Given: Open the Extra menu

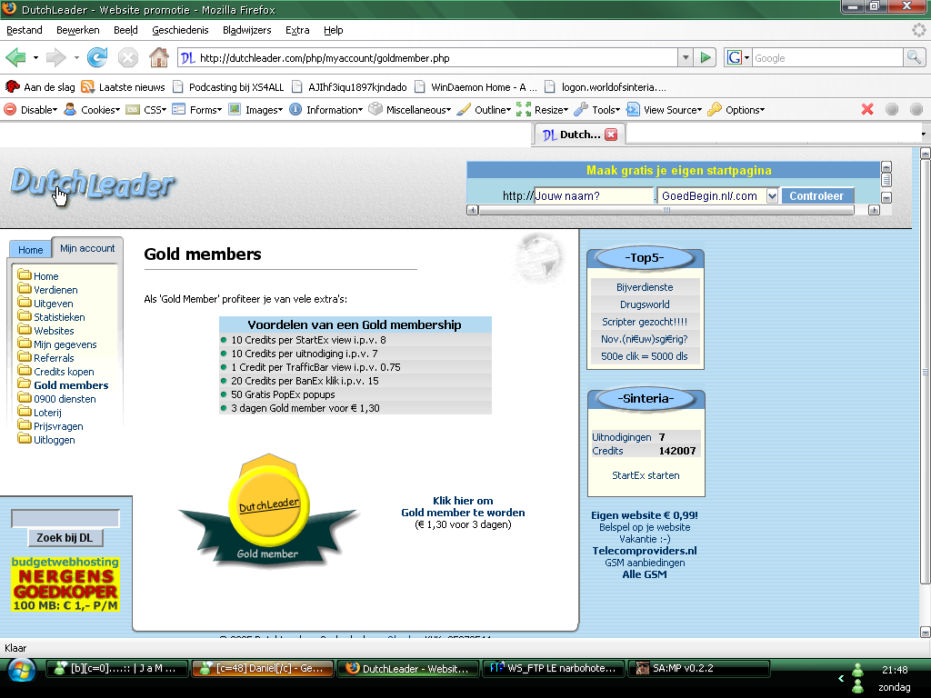Looking at the screenshot, I should (x=297, y=30).
